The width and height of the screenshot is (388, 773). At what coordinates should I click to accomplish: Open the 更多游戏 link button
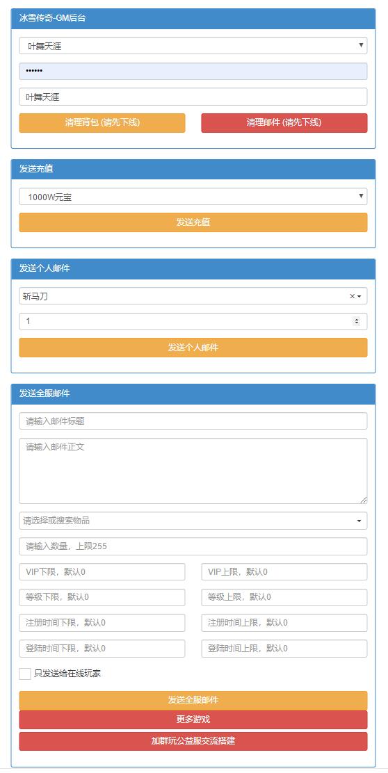pyautogui.click(x=193, y=719)
